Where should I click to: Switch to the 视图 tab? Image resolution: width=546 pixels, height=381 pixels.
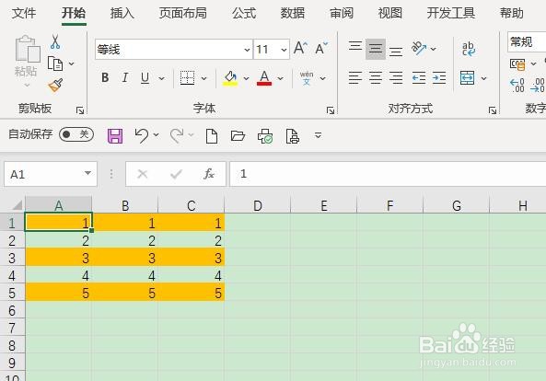[x=390, y=13]
